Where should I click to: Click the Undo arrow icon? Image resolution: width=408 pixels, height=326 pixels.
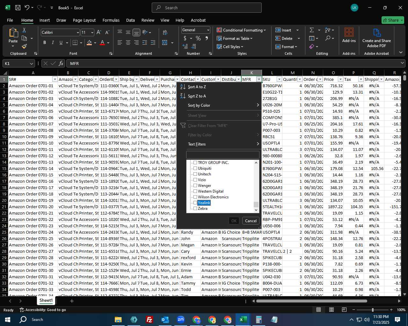pyautogui.click(x=27, y=8)
